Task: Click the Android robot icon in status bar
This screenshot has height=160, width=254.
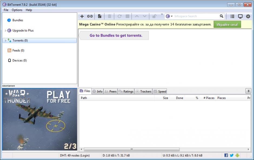Action: (237, 155)
